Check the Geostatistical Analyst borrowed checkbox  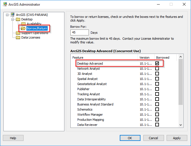pyautogui.click(x=157, y=84)
